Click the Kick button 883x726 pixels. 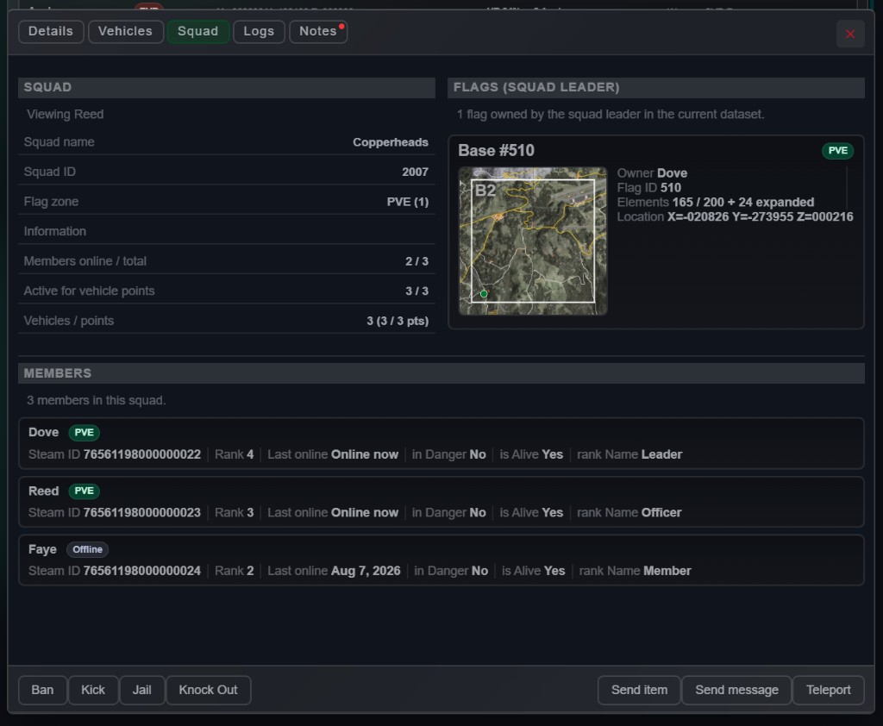click(93, 690)
